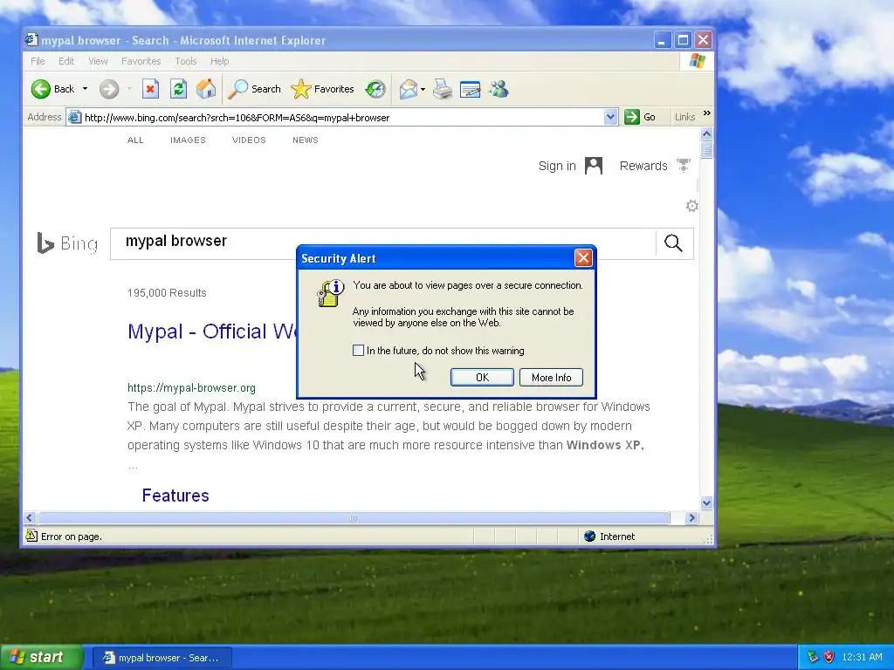Click the tray security shield icon
Screen dimensions: 894x670
click(829, 657)
